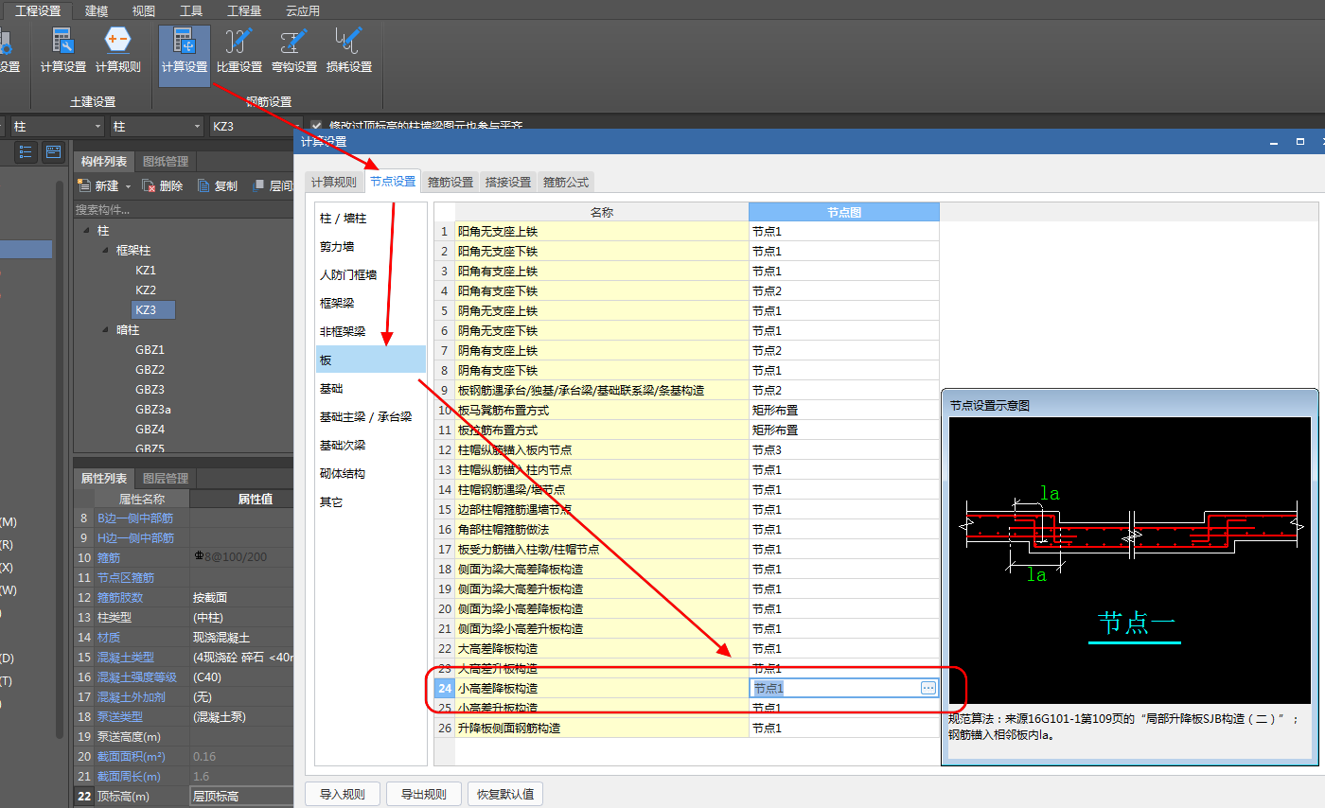The width and height of the screenshot is (1325, 808).
Task: Switch to the 云应用 ribbon tab
Action: pos(303,11)
